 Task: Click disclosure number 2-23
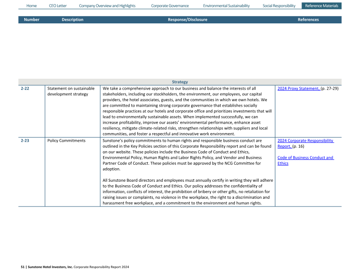[x=25, y=141]
